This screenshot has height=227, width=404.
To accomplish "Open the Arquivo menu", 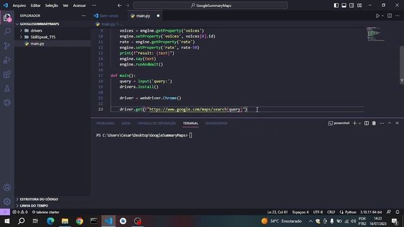I will (20, 6).
